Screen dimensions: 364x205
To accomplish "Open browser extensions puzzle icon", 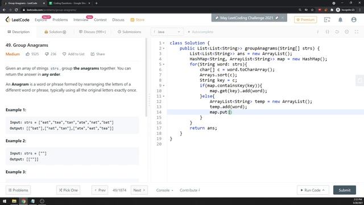I will pyautogui.click(x=332, y=10).
